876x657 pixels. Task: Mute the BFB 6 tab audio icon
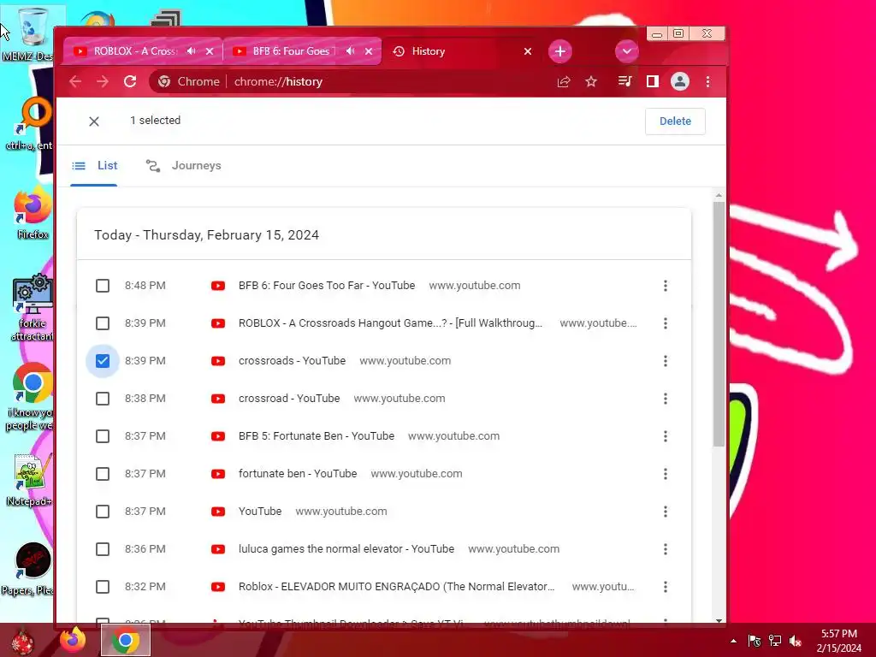coord(350,50)
